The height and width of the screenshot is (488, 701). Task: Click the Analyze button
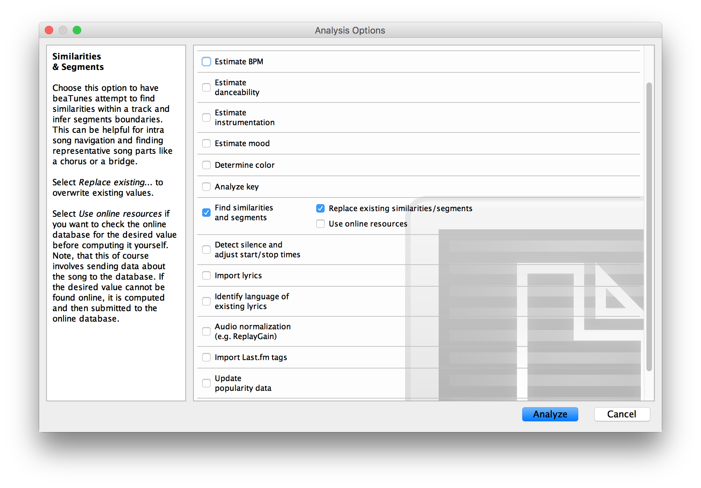[550, 414]
